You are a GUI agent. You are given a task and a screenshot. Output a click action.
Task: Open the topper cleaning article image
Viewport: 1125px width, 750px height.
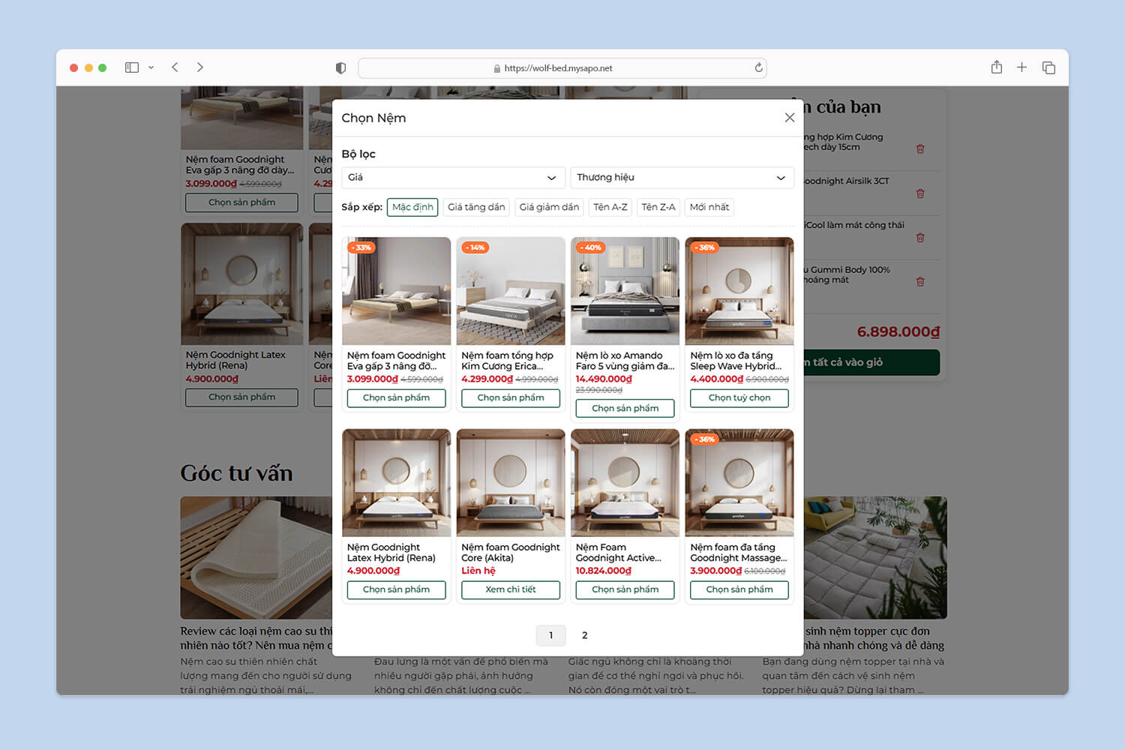click(875, 557)
